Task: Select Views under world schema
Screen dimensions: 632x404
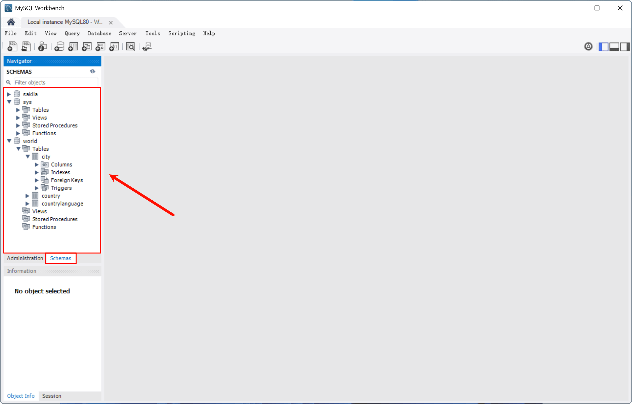Action: [x=39, y=211]
